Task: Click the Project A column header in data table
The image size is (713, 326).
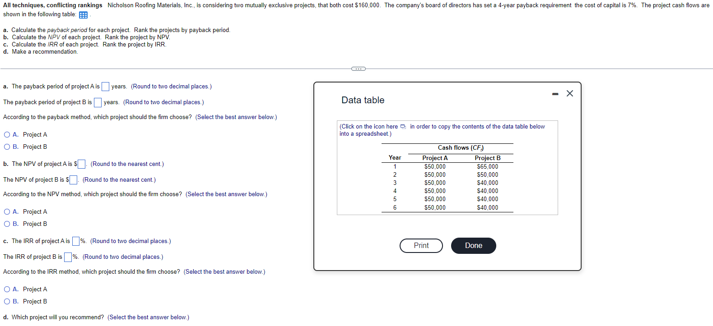Action: [x=435, y=158]
